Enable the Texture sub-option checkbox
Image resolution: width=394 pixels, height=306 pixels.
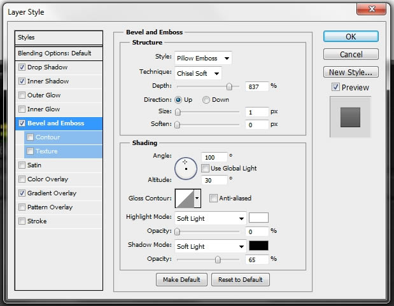pyautogui.click(x=30, y=151)
